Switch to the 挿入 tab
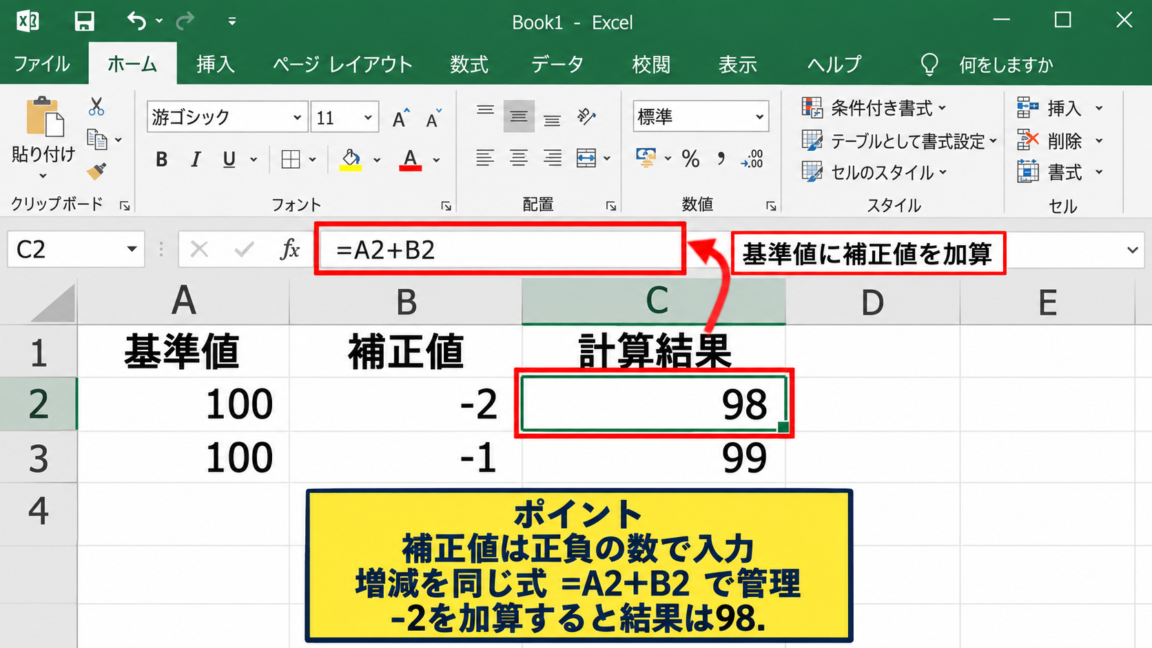 click(216, 64)
